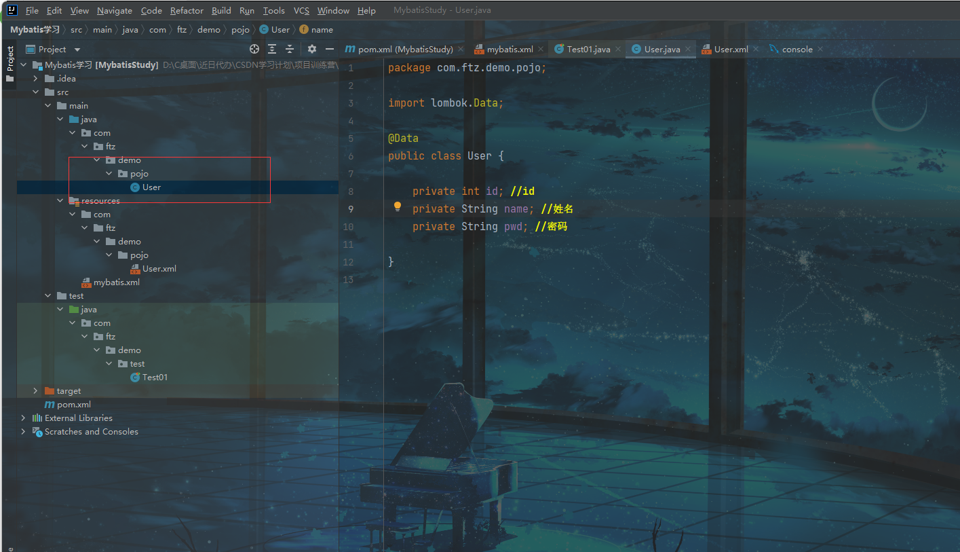
Task: Click the Scratches and Consoles icon
Action: click(37, 431)
